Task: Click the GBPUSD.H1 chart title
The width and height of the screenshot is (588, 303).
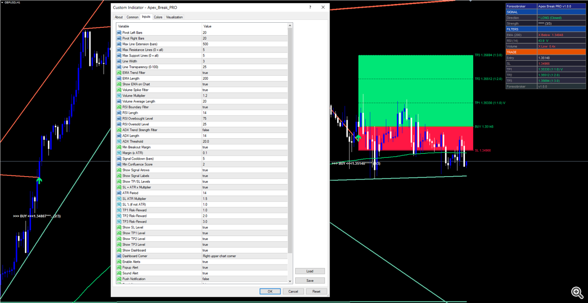Action: [x=12, y=2]
